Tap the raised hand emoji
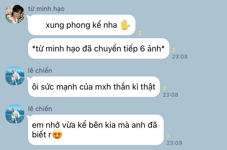Viewport: 227px width, 150px height. point(125,25)
